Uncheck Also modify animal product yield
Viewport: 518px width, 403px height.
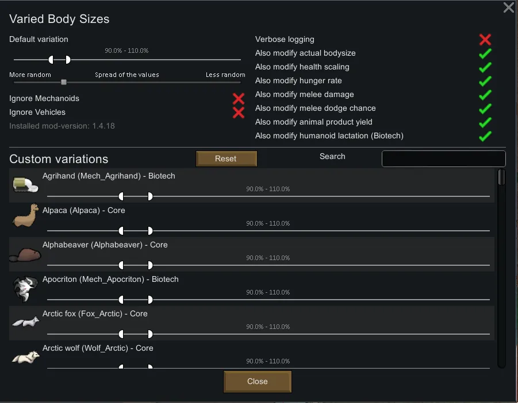(x=485, y=122)
